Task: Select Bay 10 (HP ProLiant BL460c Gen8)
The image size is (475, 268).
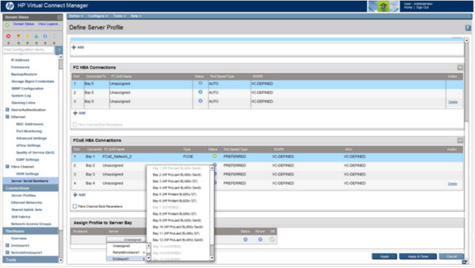Action: (178, 227)
